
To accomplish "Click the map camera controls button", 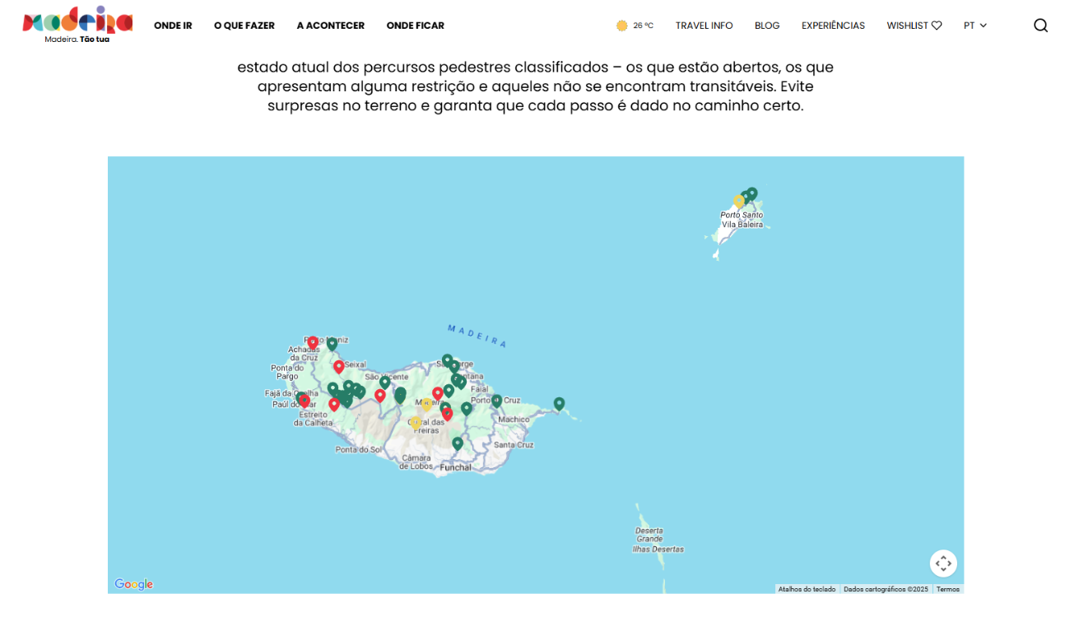I will click(943, 564).
